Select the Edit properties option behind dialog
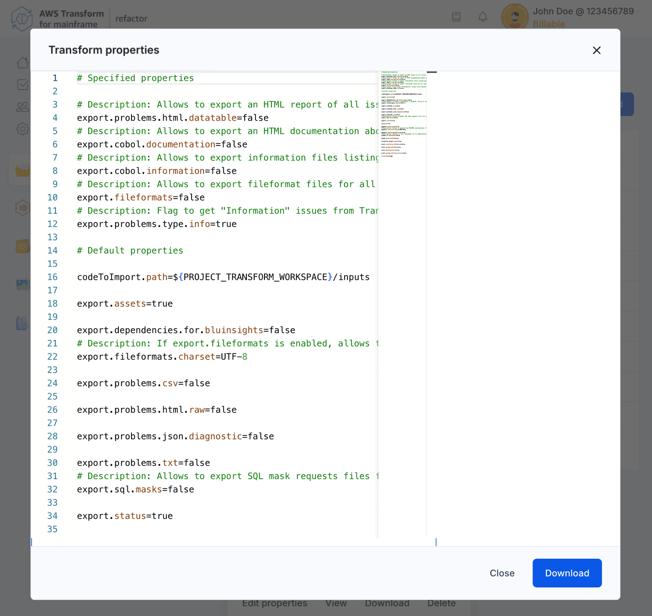The width and height of the screenshot is (652, 616). pyautogui.click(x=275, y=604)
